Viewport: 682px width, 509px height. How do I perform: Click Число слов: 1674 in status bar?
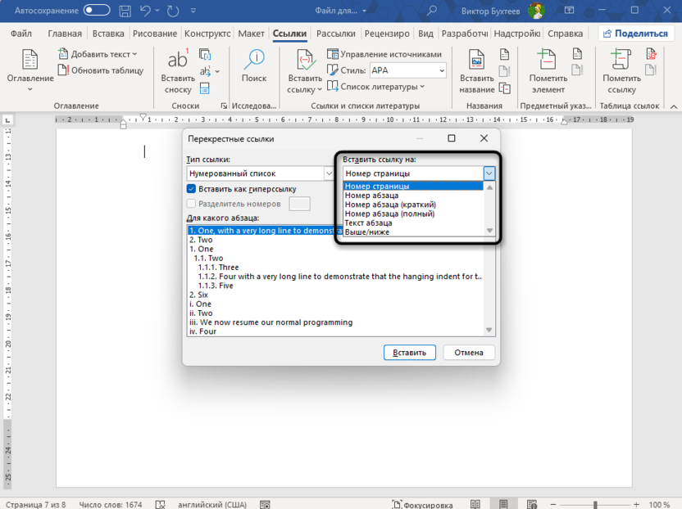point(111,505)
